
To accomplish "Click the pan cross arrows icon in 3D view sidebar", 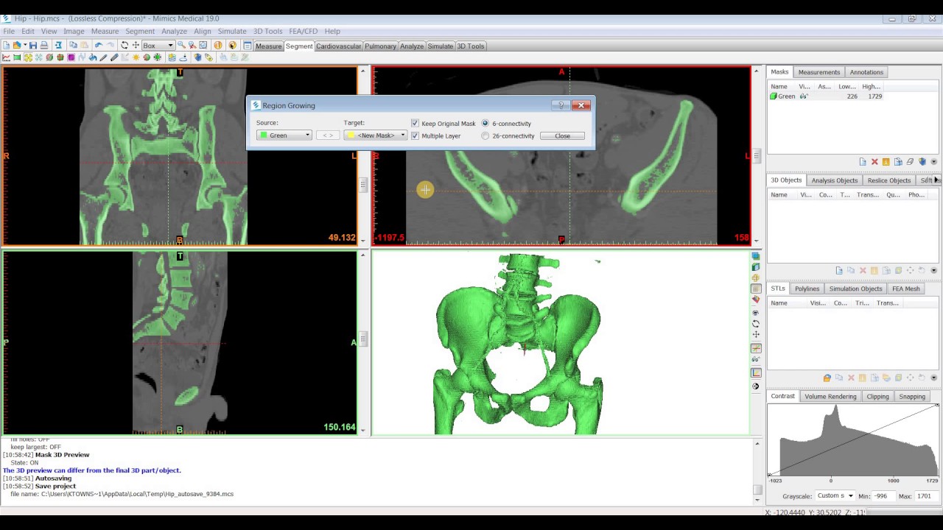I will coord(755,335).
